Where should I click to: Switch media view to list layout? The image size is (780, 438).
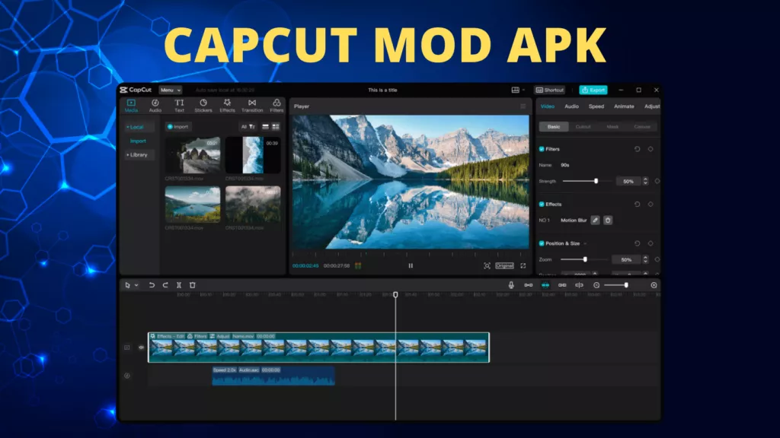tap(265, 127)
